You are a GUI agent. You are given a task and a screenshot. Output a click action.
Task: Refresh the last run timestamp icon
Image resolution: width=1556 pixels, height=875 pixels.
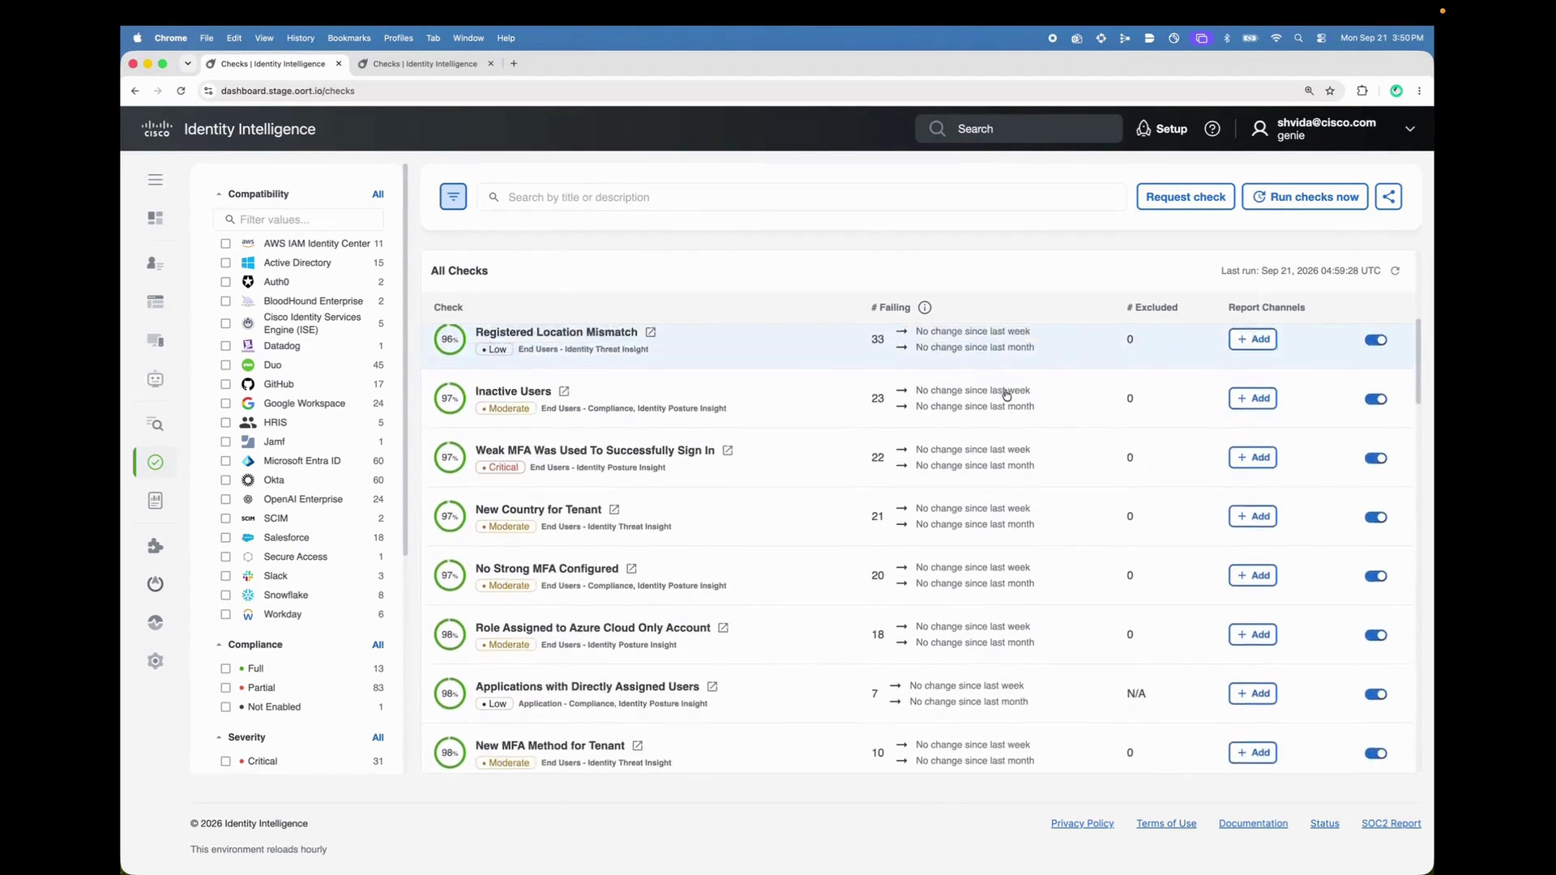pos(1396,271)
